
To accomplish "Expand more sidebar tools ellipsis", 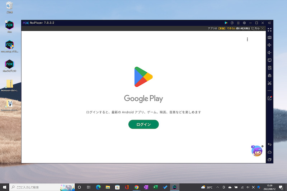I will tap(269, 91).
